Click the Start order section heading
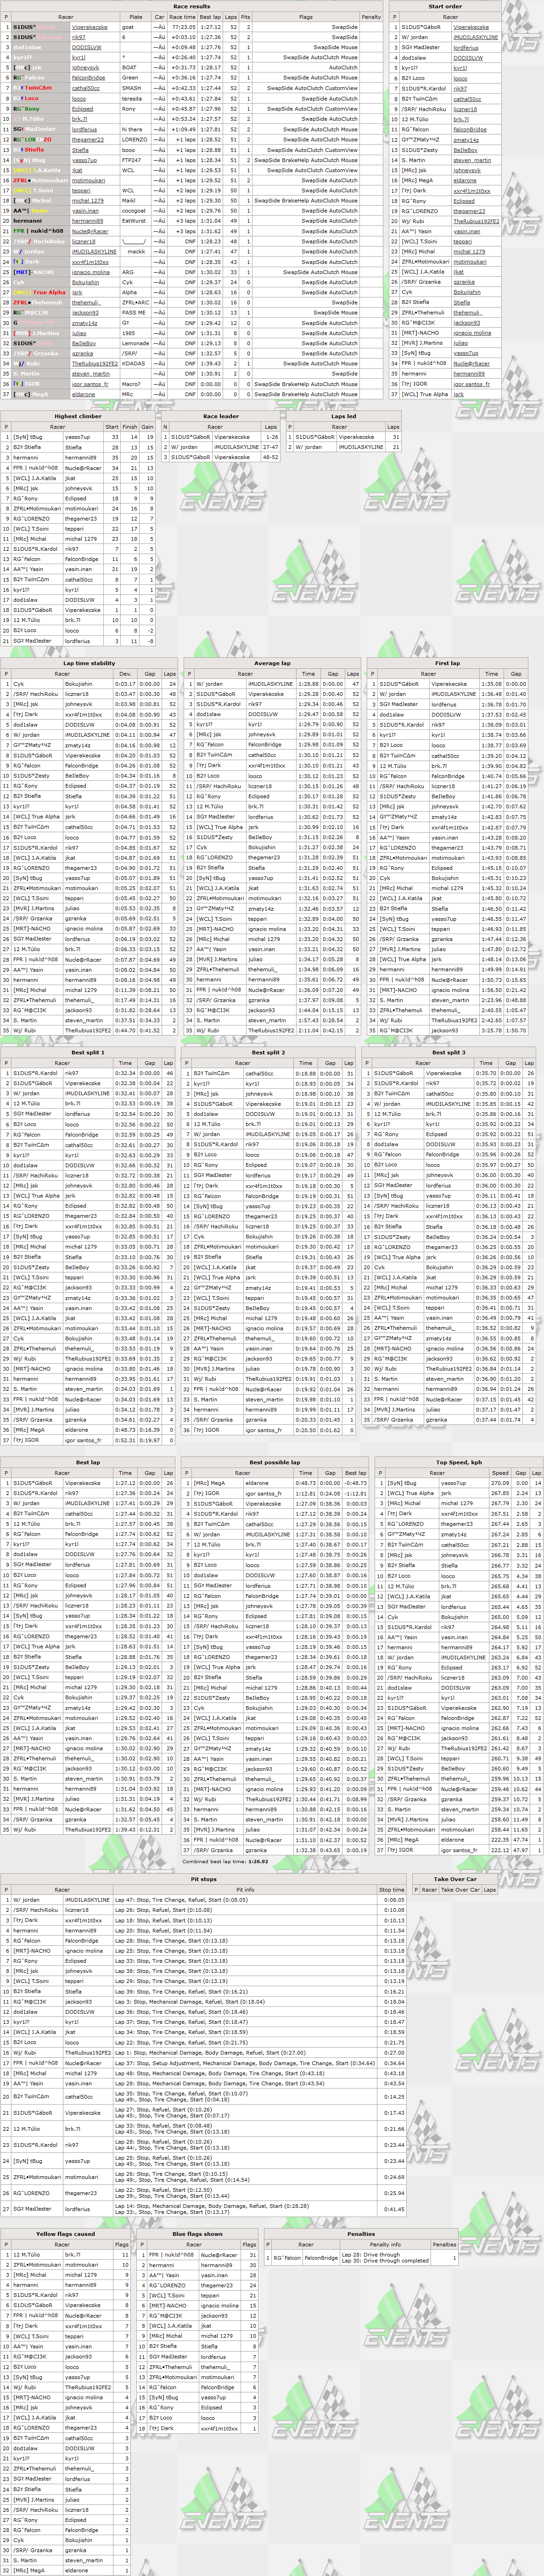Screen dimensions: 544x2576 tap(445, 6)
